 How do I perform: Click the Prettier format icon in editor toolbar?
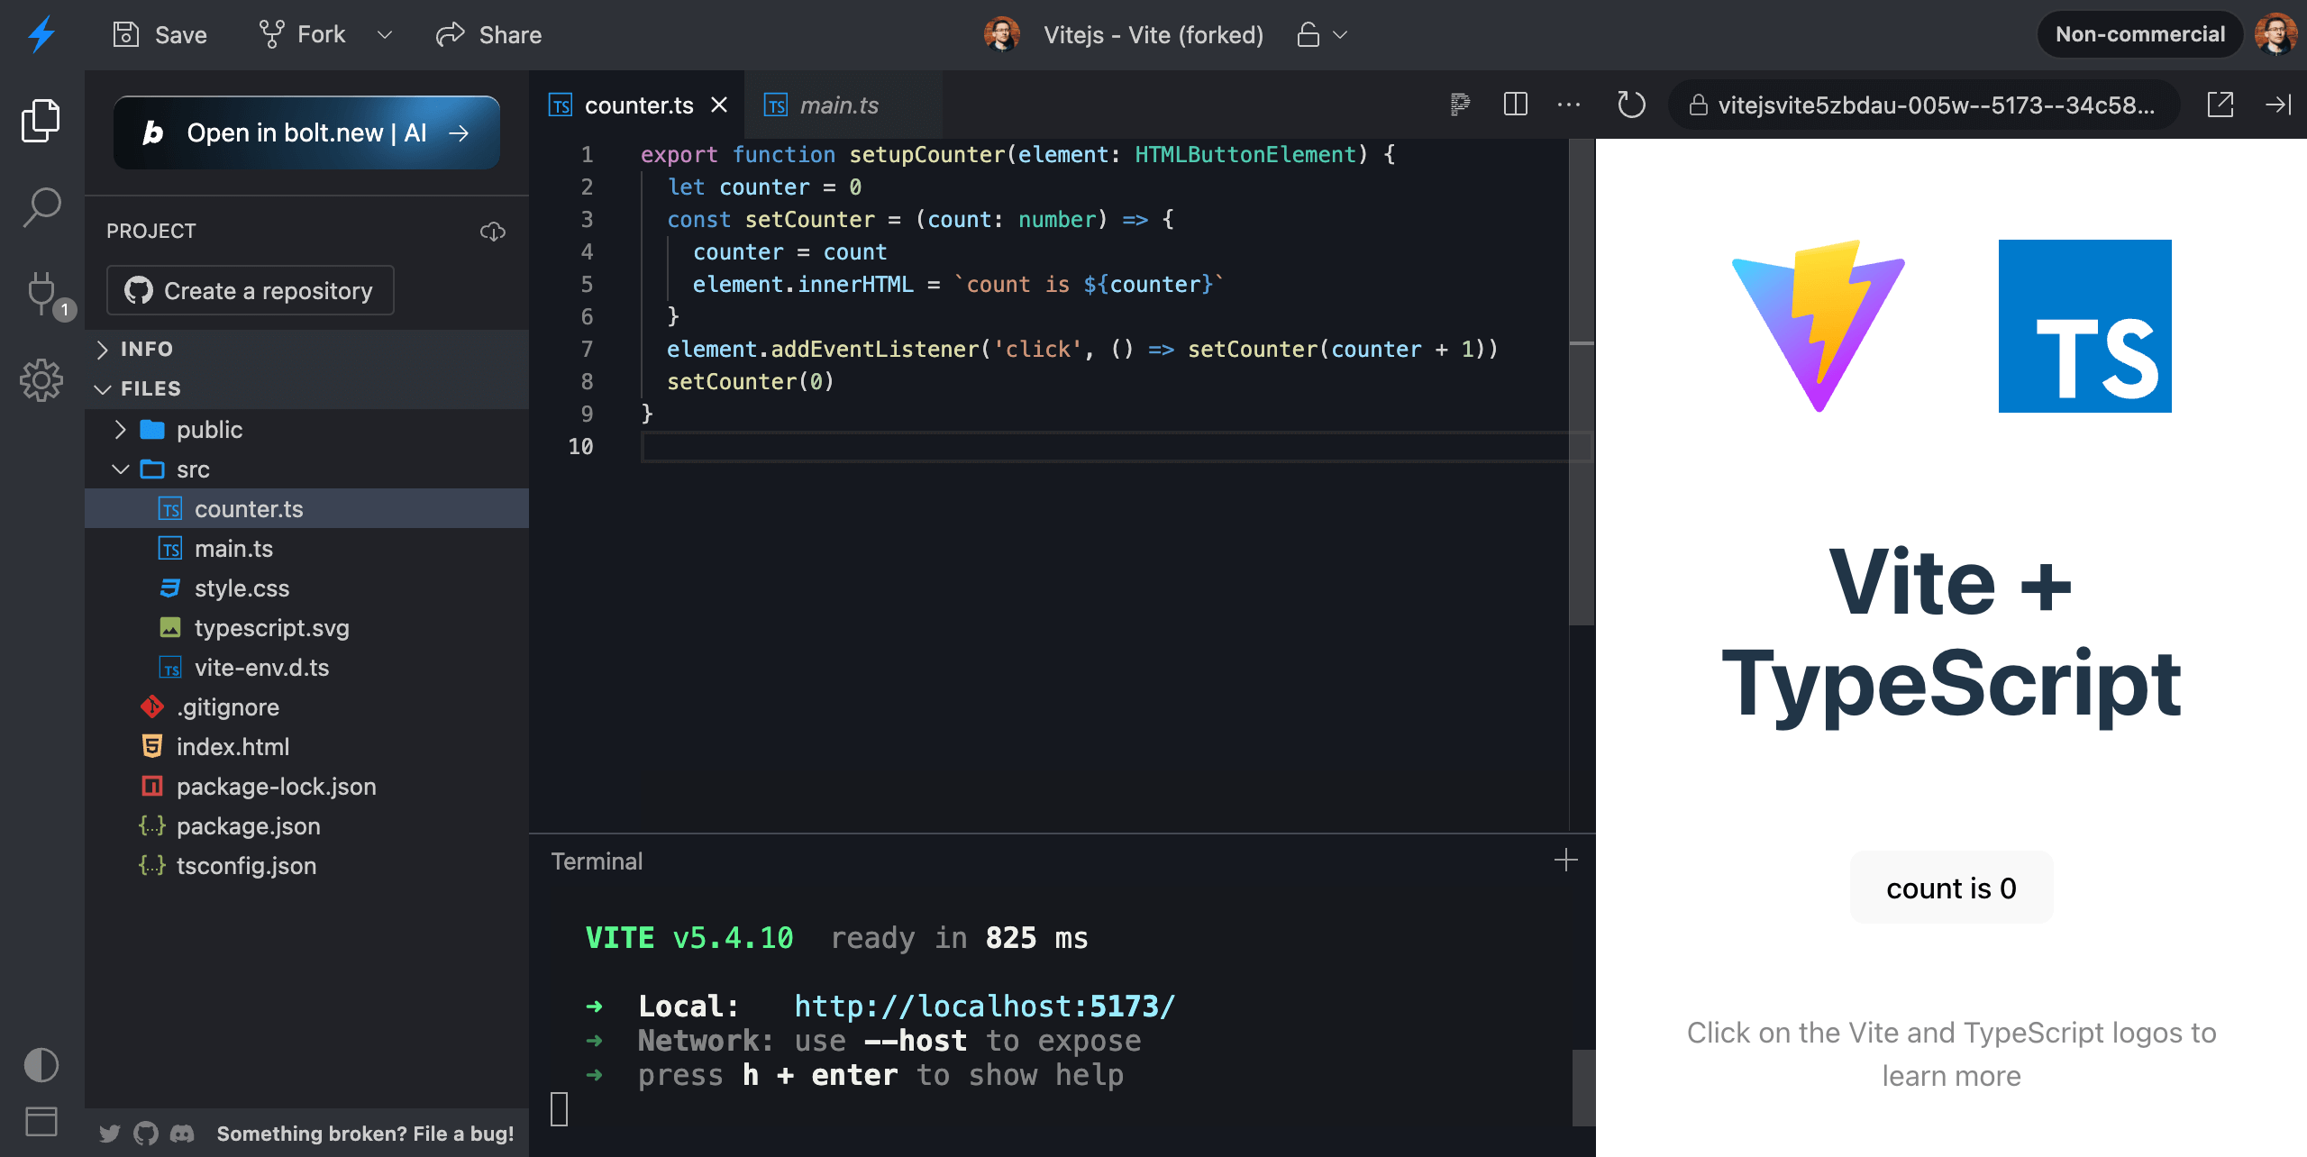(x=1460, y=105)
